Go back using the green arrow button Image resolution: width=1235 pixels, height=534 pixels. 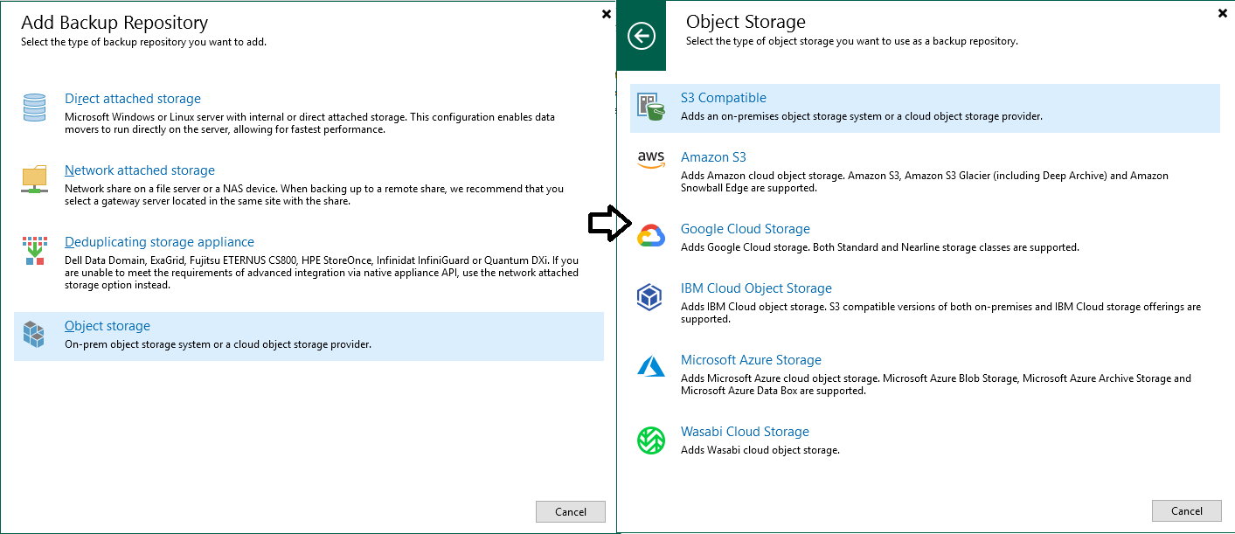coord(642,36)
